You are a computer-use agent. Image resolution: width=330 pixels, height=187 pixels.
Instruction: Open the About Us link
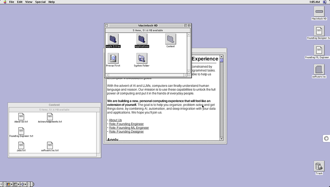(x=115, y=120)
